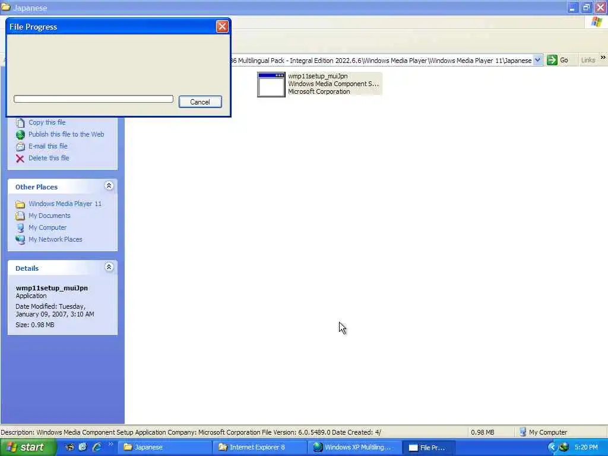Show hidden tray icons arrow
The height and width of the screenshot is (456, 608).
pyautogui.click(x=553, y=448)
